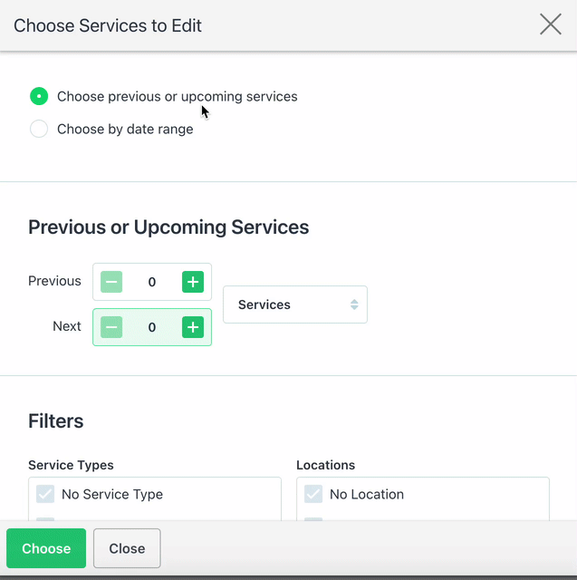Select the 'Choose previous or upcoming services' radio

[x=39, y=96]
